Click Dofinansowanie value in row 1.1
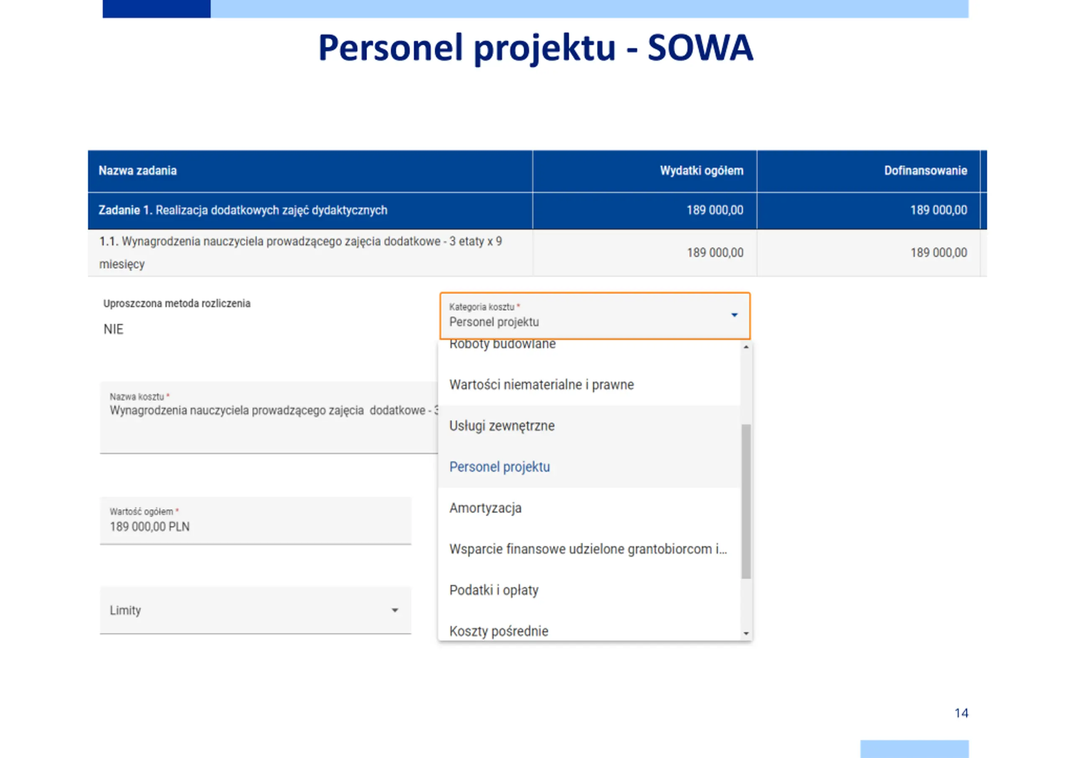1072x758 pixels. 938,253
